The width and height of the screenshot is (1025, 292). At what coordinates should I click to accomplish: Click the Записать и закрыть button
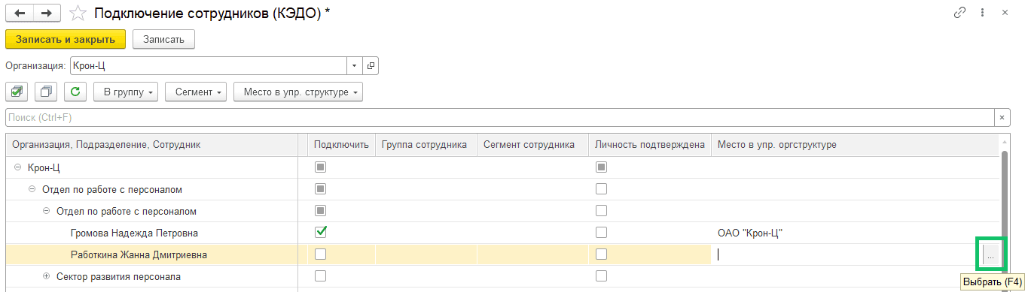tap(66, 39)
